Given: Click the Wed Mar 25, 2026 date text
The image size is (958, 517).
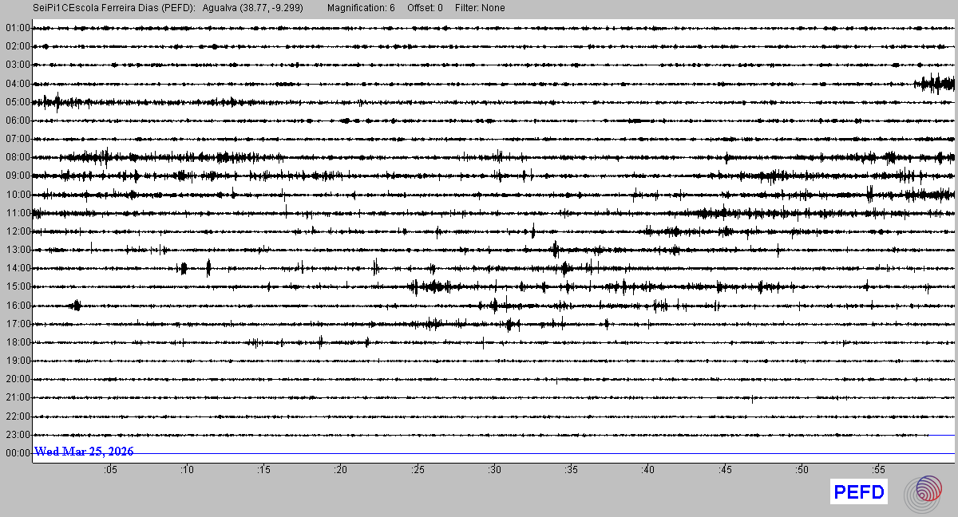Looking at the screenshot, I should click(x=84, y=452).
